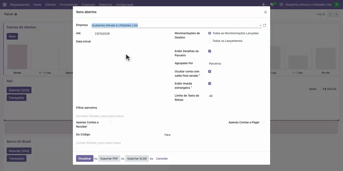Viewport: 343px width, 171px height.
Task: Toggle Exibir moeda estrangeira checkbox
Action: 210,83
